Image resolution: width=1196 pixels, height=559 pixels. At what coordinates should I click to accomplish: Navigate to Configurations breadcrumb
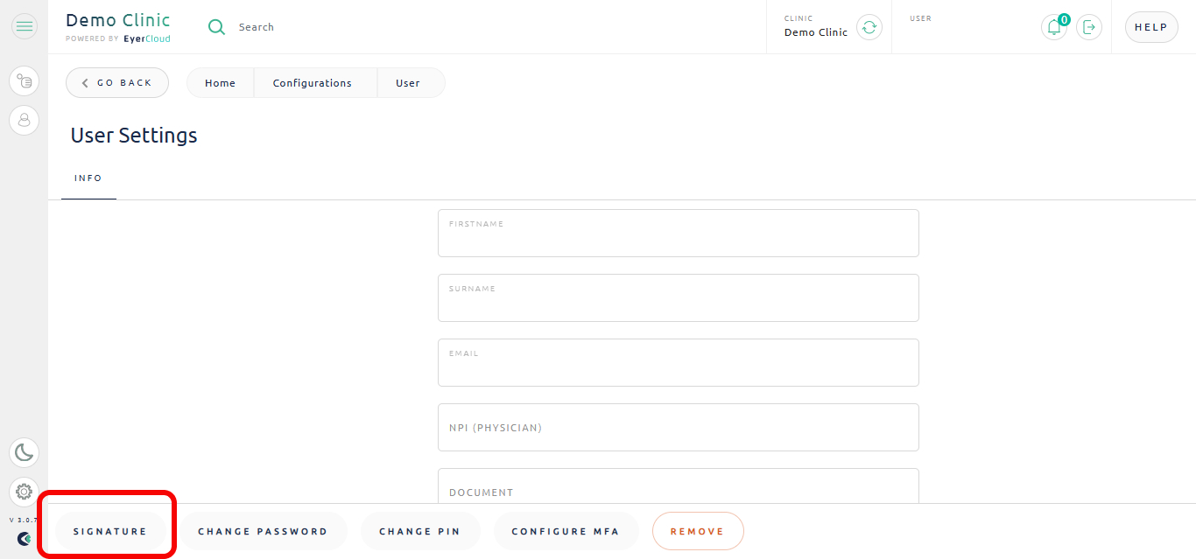(313, 83)
